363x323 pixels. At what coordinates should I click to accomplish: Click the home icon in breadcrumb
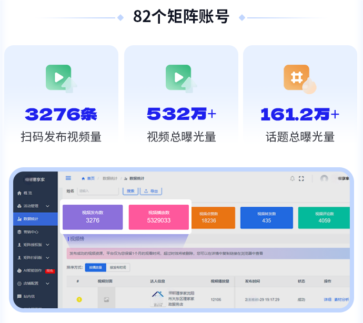click(x=83, y=179)
